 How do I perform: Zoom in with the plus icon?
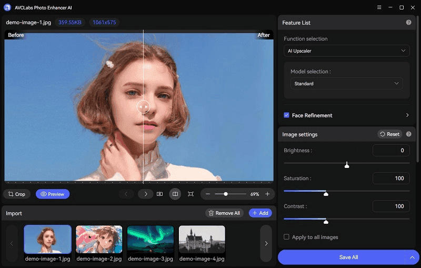click(267, 194)
